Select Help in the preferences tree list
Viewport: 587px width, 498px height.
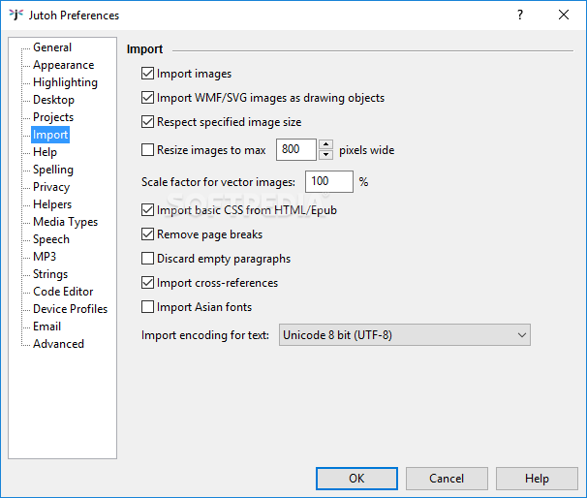[x=45, y=152]
